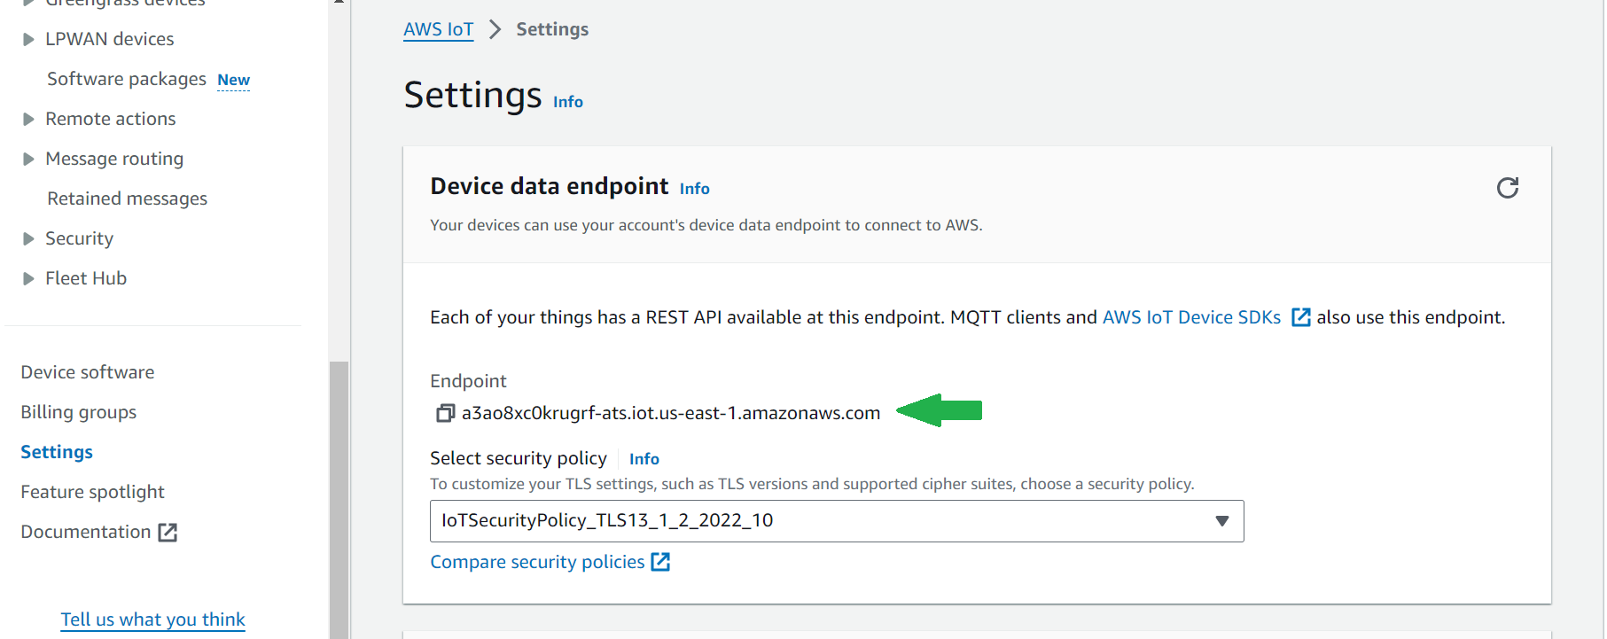Open Software packages in sidebar
1607x639 pixels.
(x=126, y=79)
